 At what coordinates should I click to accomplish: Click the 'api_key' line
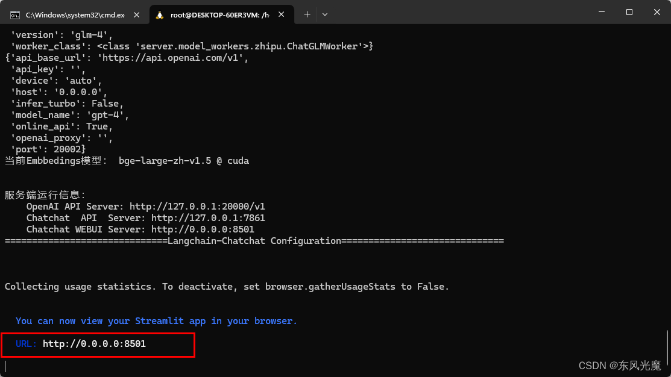coord(48,69)
